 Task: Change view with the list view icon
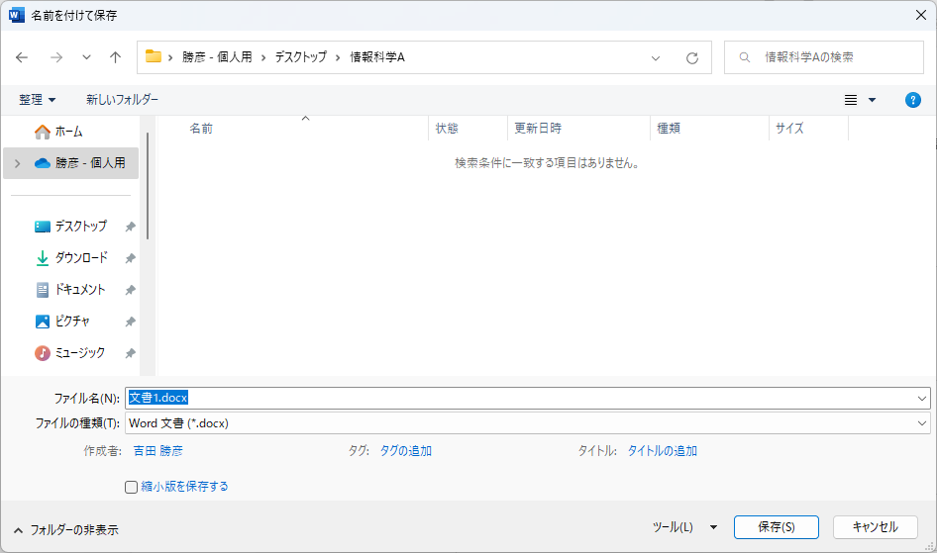coord(851,100)
